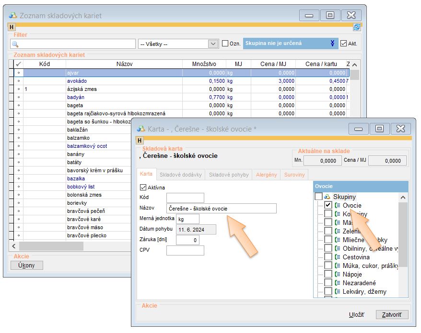This screenshot has height=333, width=421.
Task: Click the H icon in Zoznam window
Action: [x=12, y=27]
